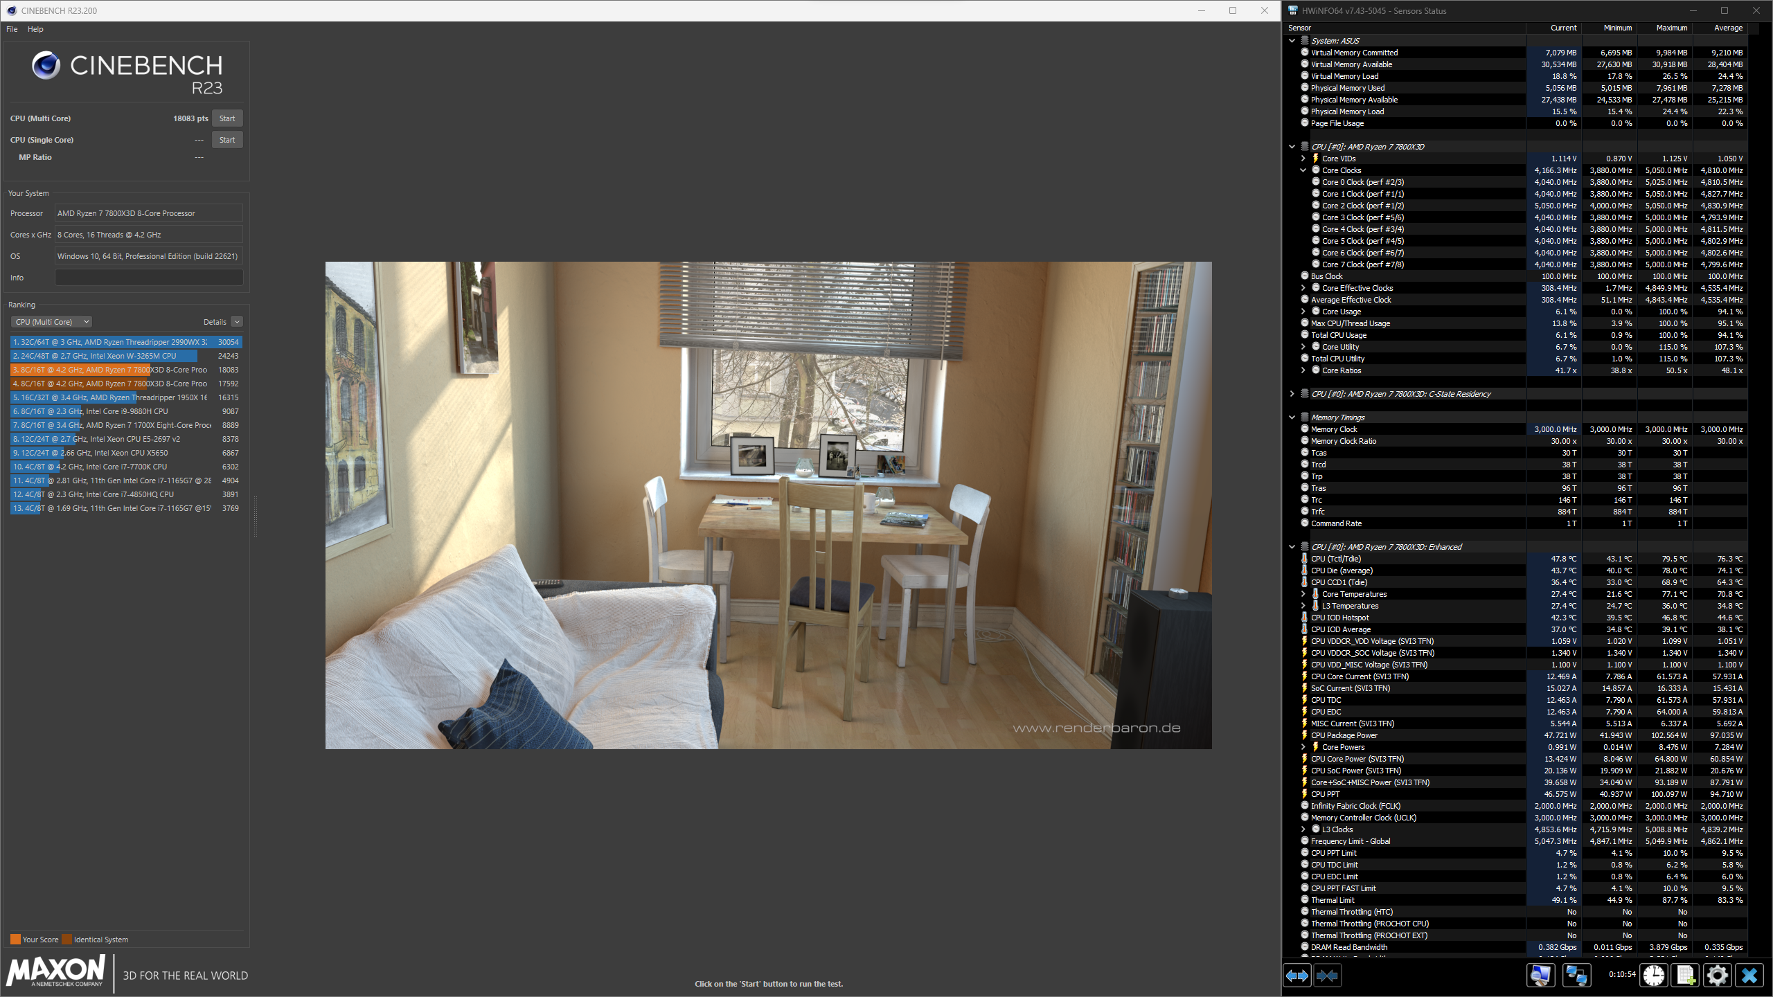Collapse the 7800X3D Enhanced sensor group
The width and height of the screenshot is (1773, 997).
[x=1292, y=547]
